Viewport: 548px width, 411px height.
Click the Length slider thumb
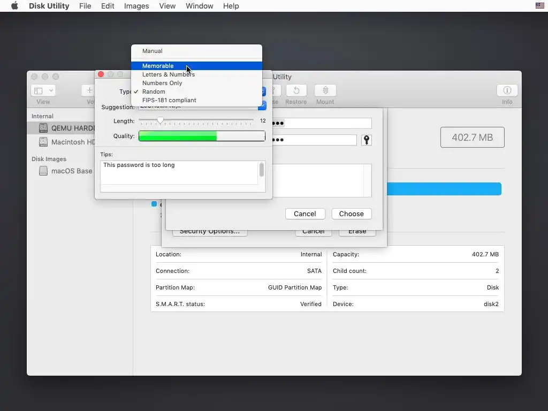click(160, 120)
